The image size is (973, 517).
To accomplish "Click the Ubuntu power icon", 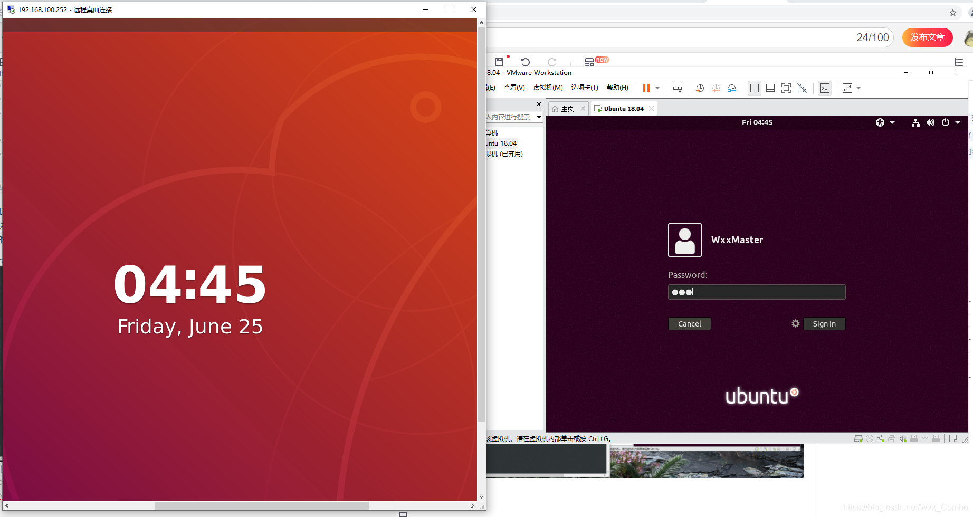I will (x=946, y=122).
